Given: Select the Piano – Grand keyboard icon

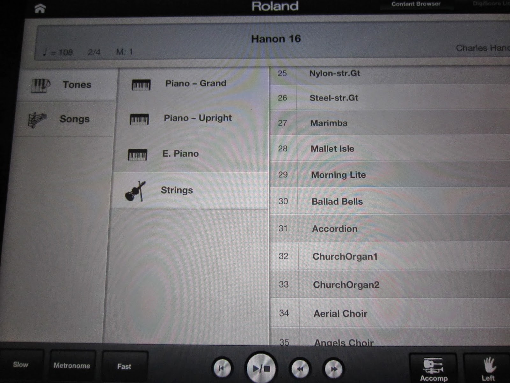Looking at the screenshot, I should pos(141,85).
